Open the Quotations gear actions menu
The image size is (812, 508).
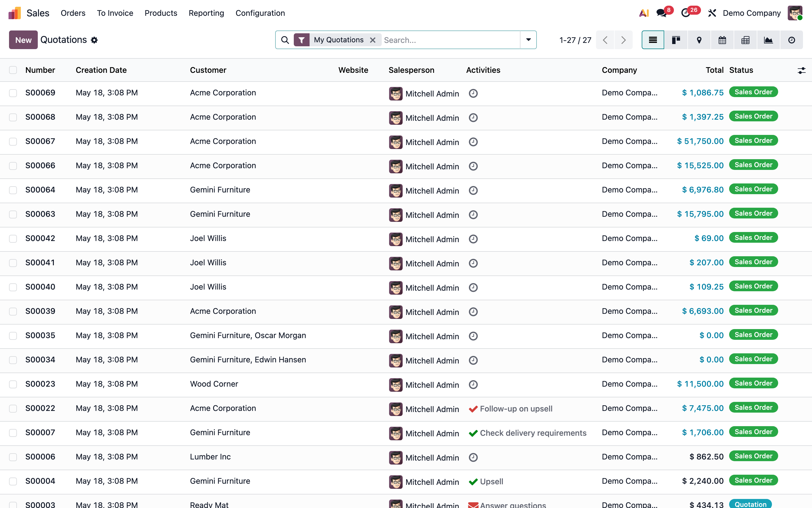95,40
